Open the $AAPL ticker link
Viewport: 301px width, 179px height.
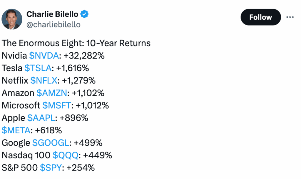click(41, 118)
